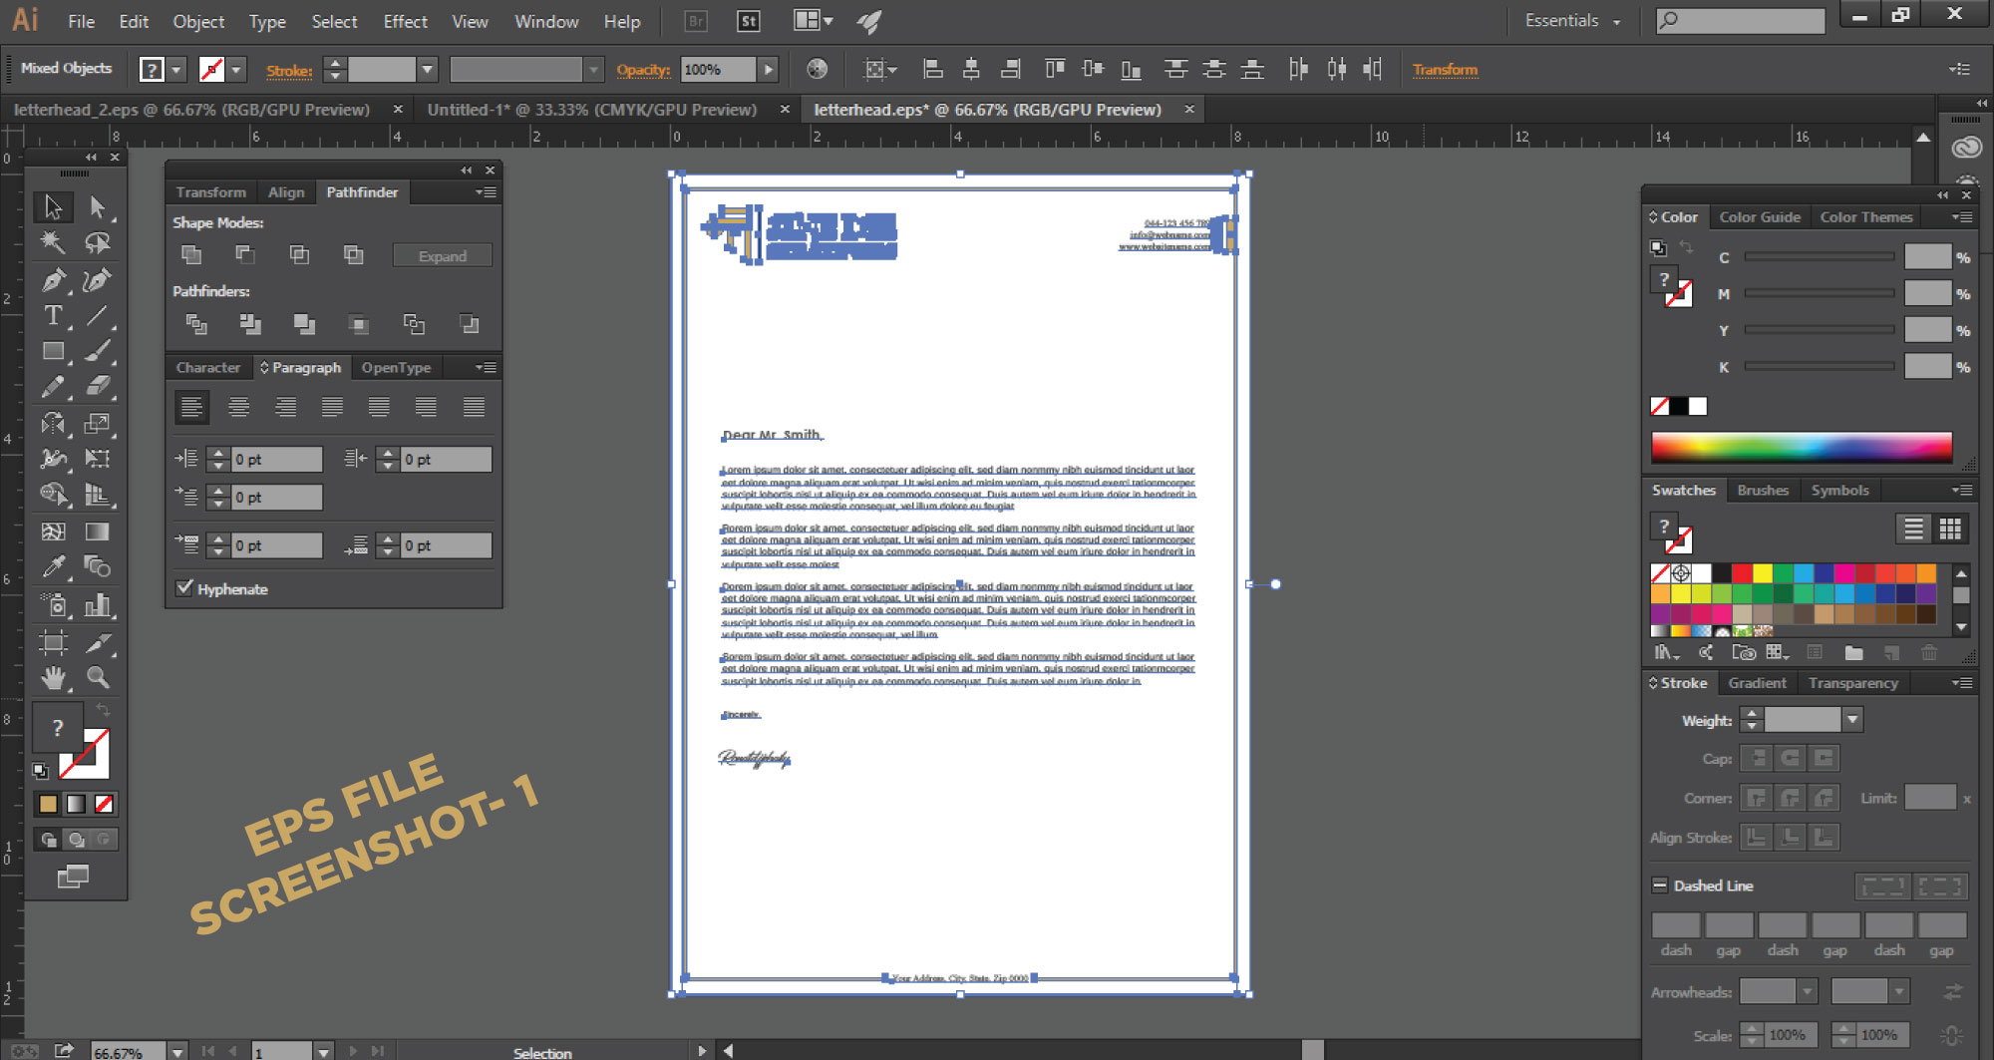Select a red swatch in the Swatches panel

point(1740,573)
